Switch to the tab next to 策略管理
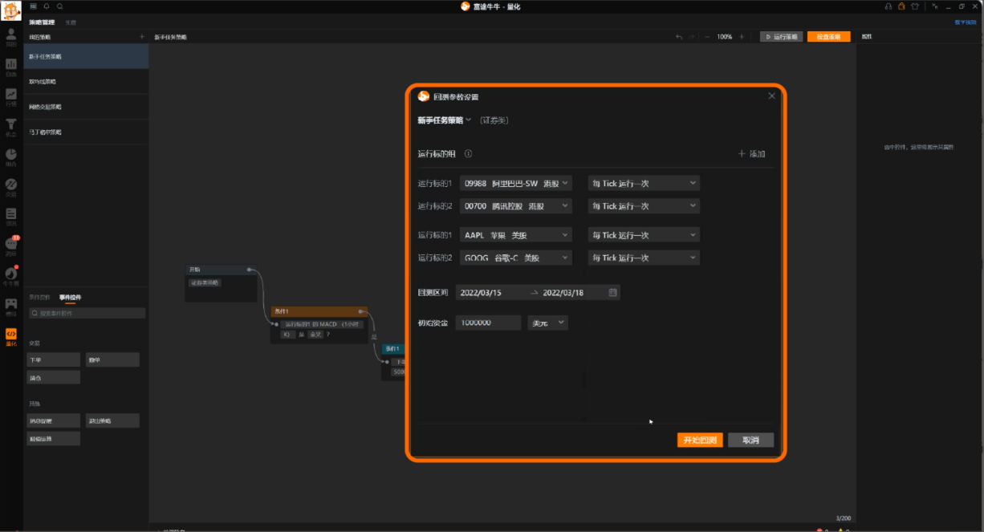The height and width of the screenshot is (532, 984). tap(71, 22)
